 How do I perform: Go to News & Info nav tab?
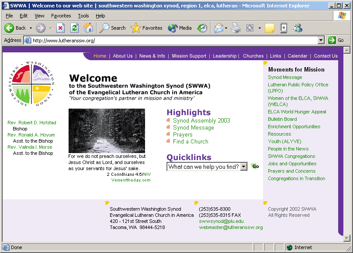click(x=152, y=56)
